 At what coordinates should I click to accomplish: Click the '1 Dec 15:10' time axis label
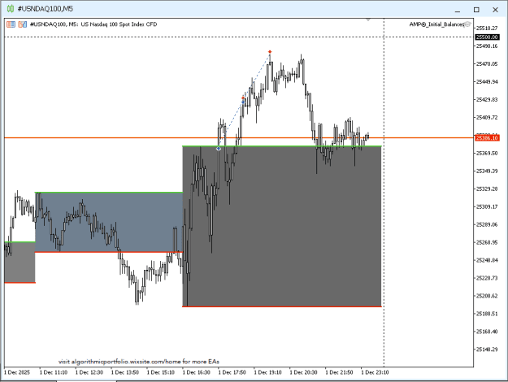click(x=161, y=372)
